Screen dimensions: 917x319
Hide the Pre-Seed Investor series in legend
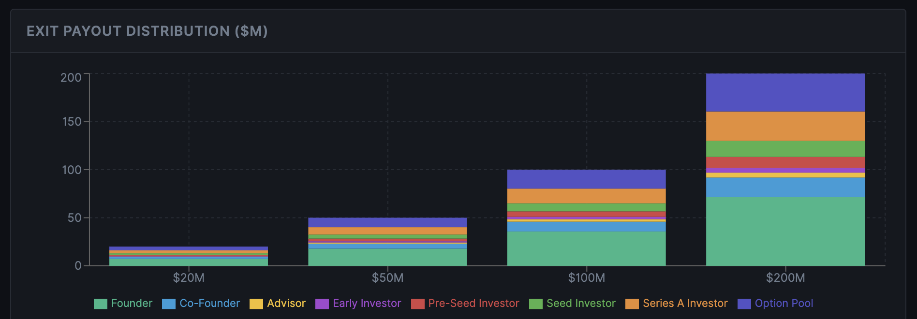pos(473,304)
